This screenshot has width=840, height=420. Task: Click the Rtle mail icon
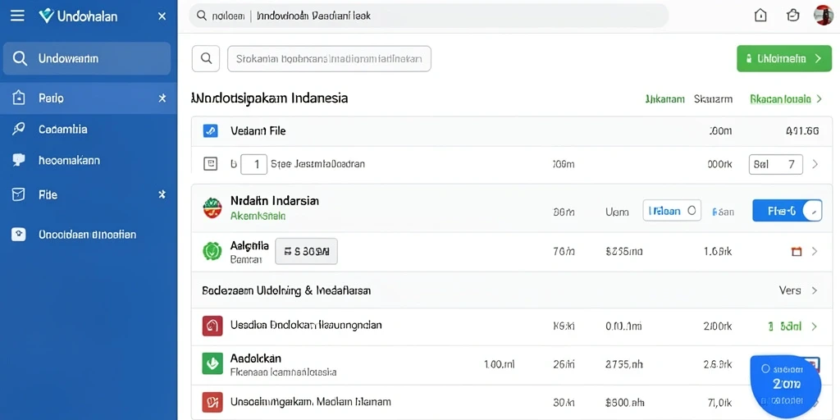point(19,194)
